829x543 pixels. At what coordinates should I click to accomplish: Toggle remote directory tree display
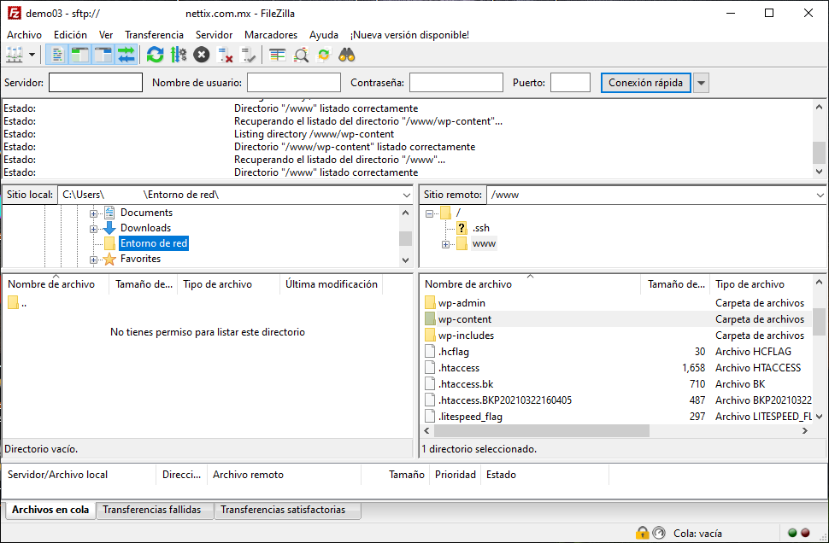103,55
